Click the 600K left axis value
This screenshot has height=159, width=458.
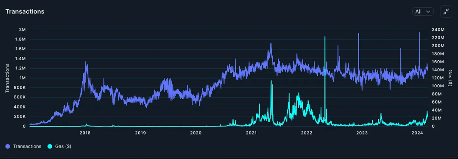tap(20, 98)
